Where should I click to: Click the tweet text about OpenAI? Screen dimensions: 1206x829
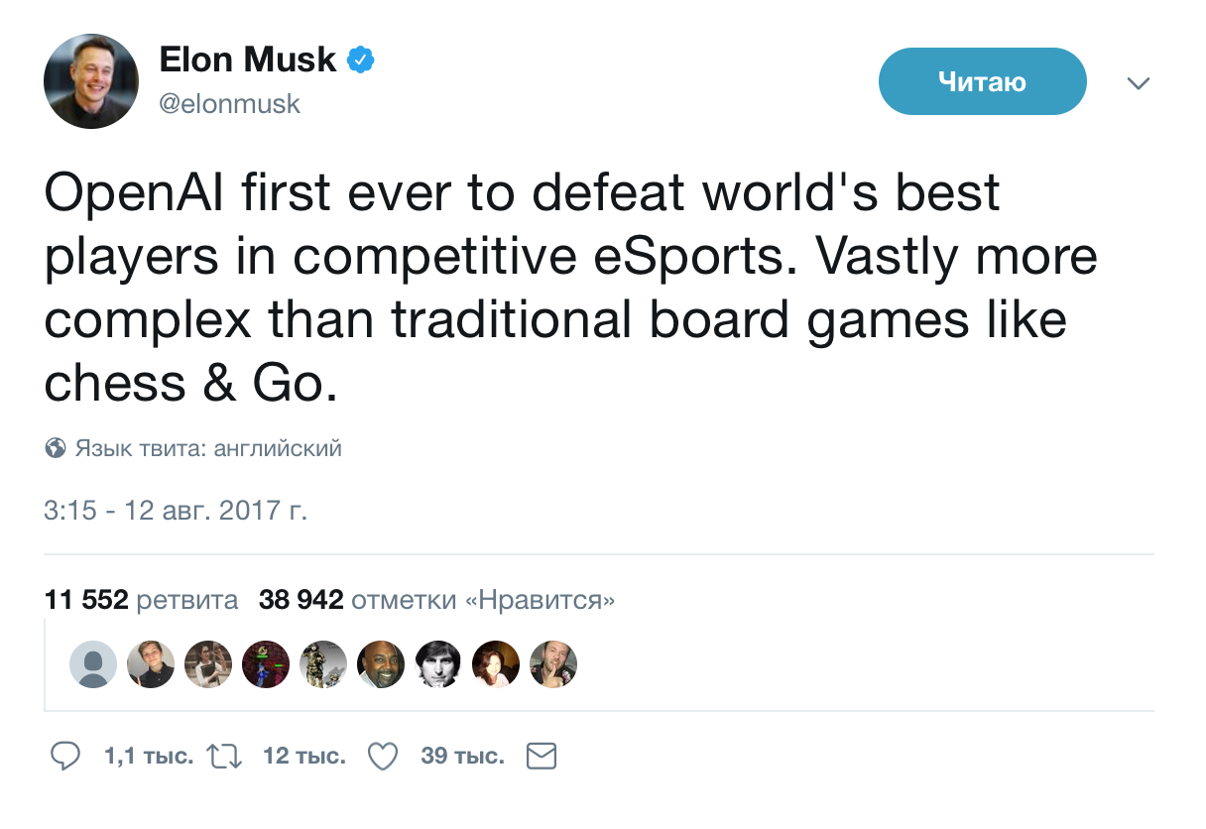[570, 289]
